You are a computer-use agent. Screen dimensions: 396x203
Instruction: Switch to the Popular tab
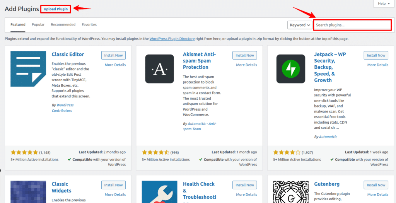point(38,25)
